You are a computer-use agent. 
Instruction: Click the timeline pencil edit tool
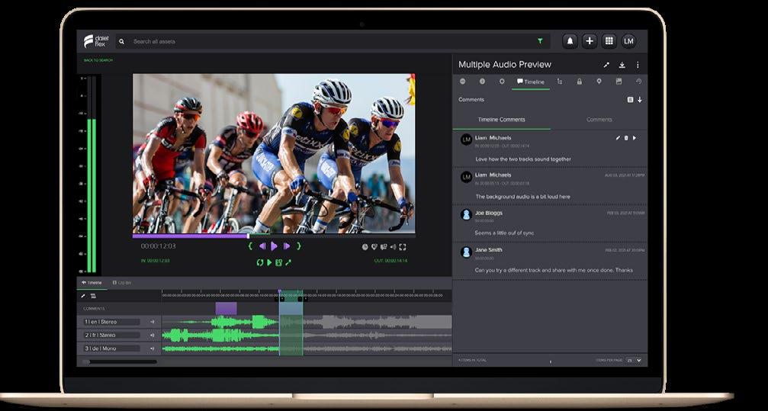coord(83,296)
